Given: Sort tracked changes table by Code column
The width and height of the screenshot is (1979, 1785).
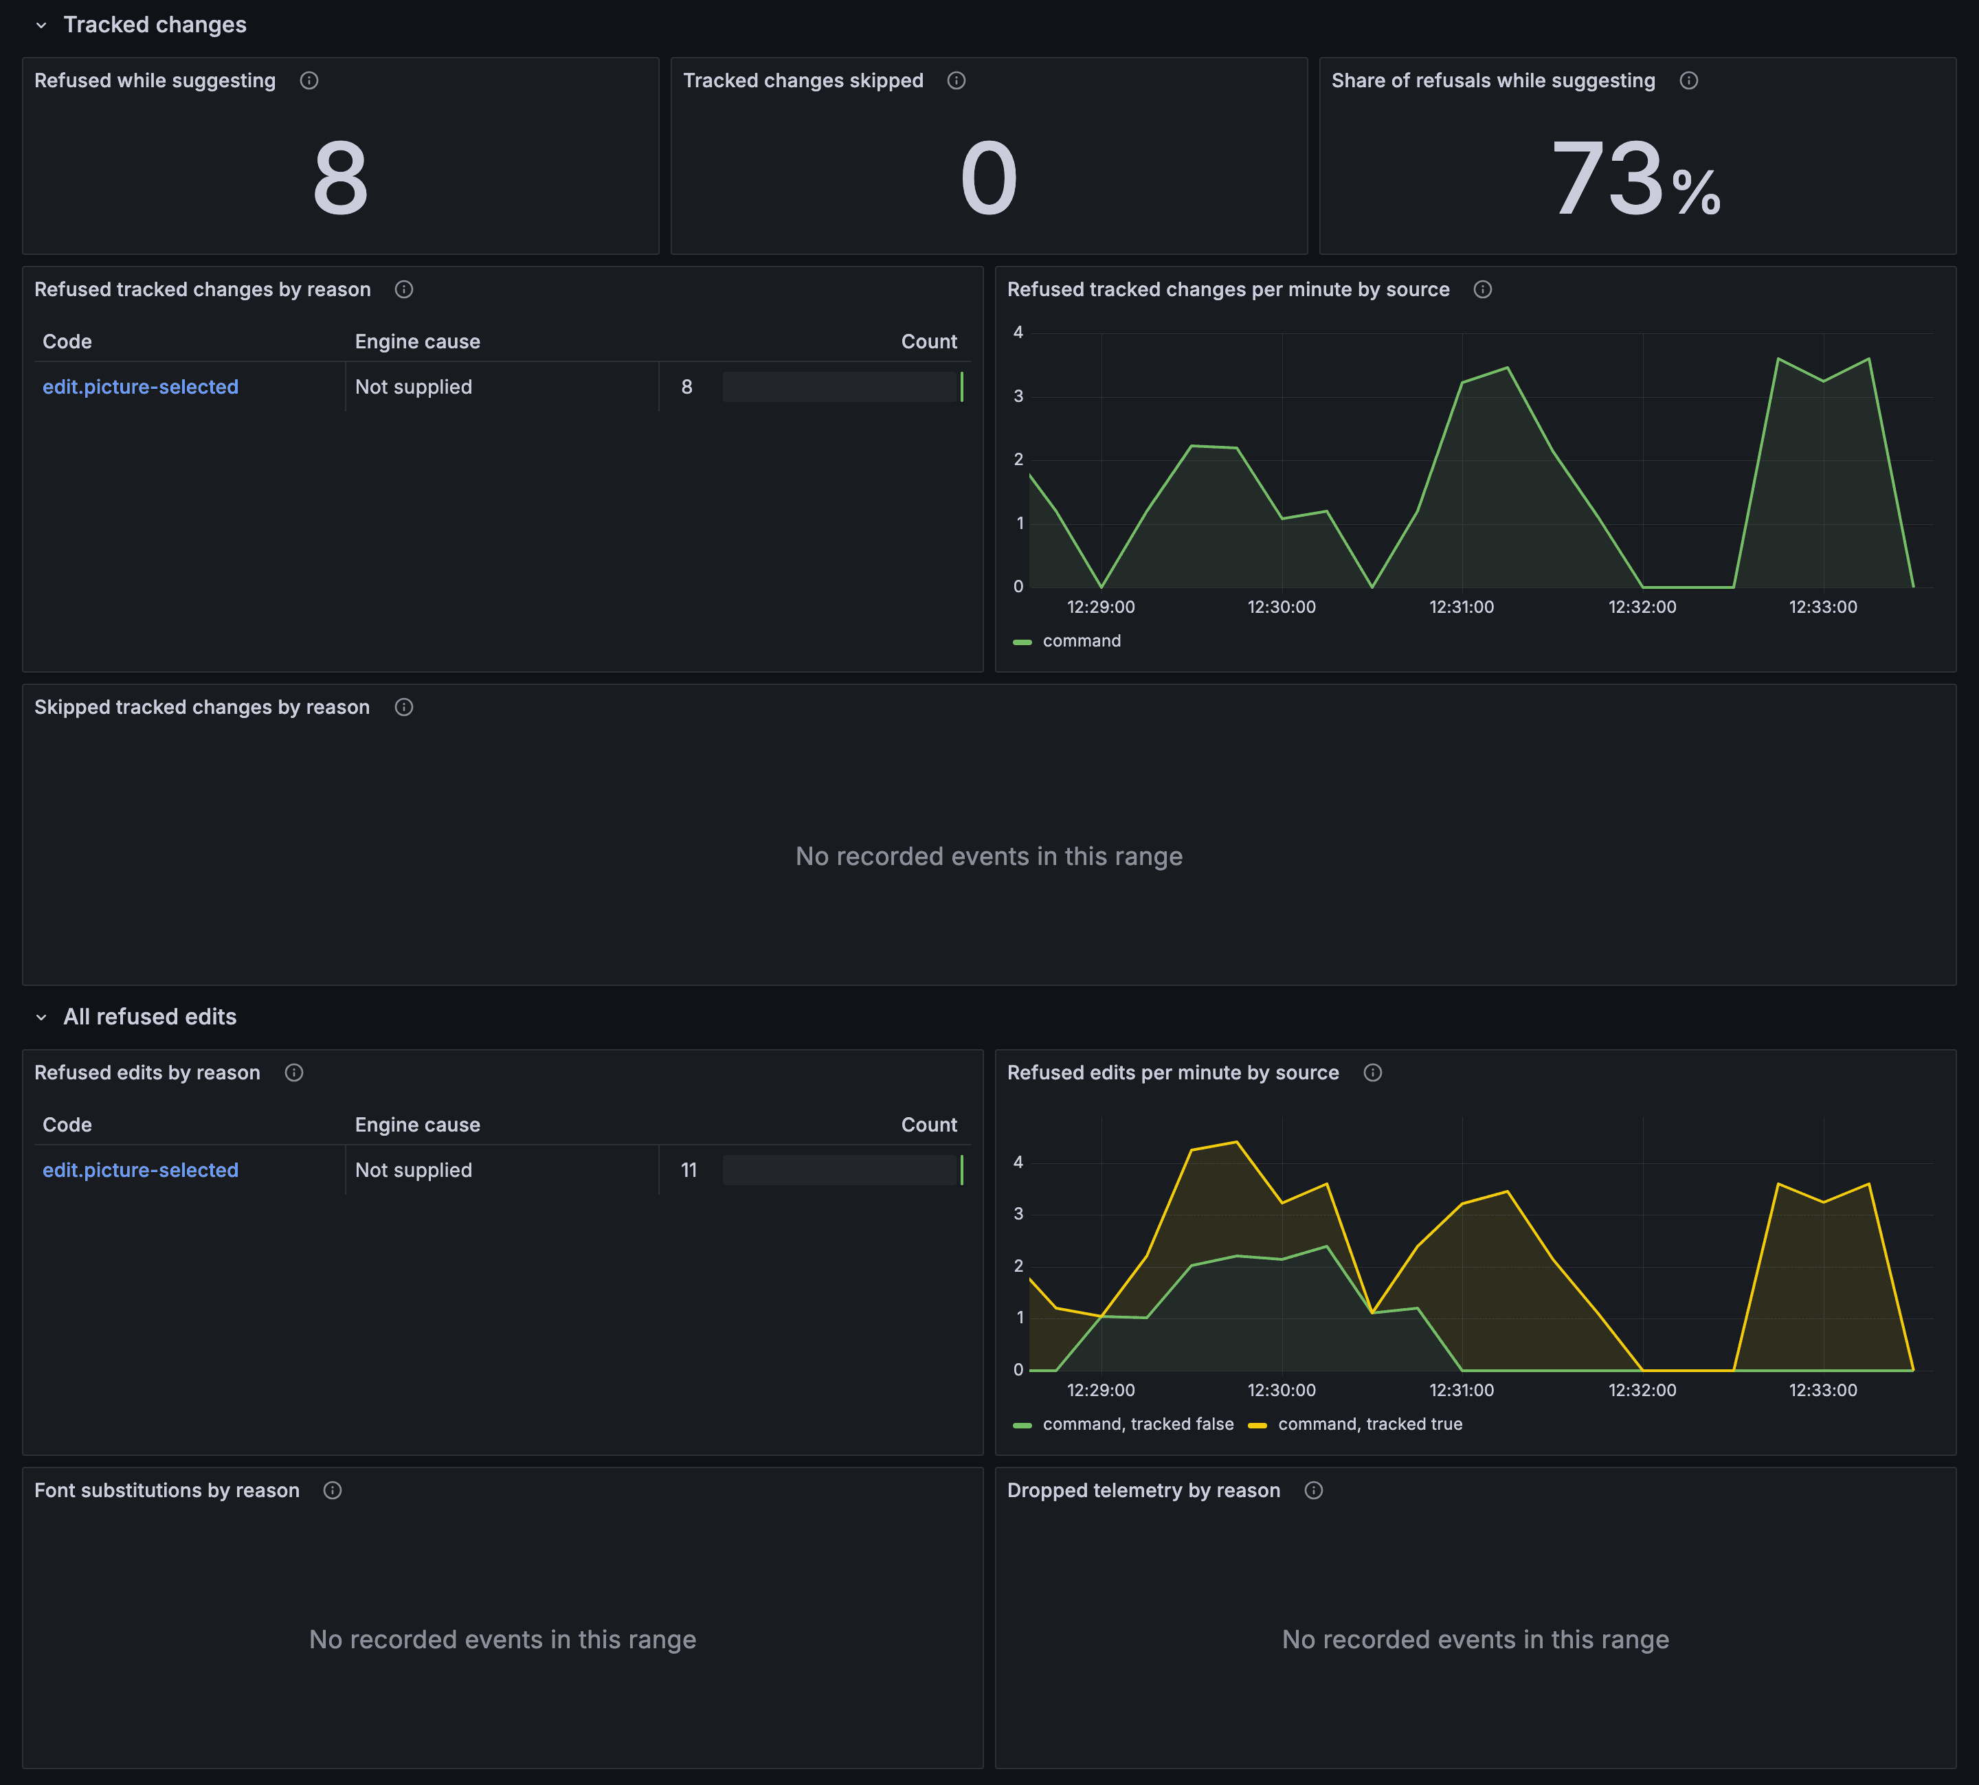Looking at the screenshot, I should 67,341.
